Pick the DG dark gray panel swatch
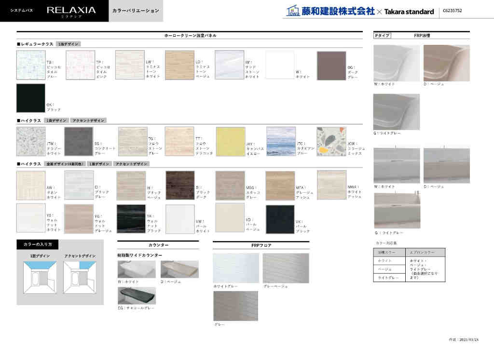Viewport: 494px width, 349px height. (x=331, y=66)
